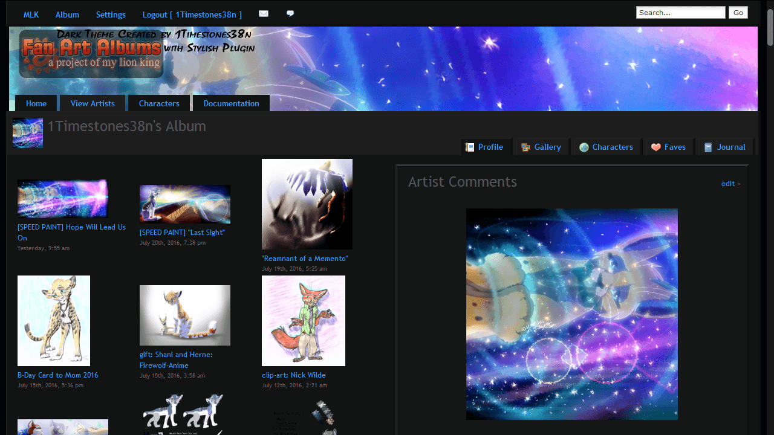
Task: Select View Artists in the navigation bar
Action: click(92, 103)
